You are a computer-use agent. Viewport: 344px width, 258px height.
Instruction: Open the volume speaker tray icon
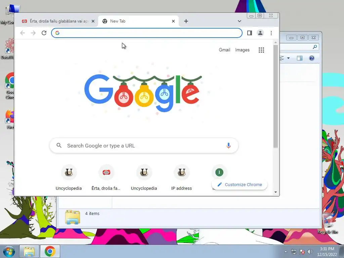point(310,252)
